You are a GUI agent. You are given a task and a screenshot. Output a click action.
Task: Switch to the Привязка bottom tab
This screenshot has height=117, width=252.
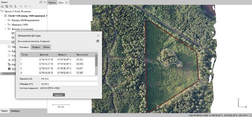click(15, 111)
